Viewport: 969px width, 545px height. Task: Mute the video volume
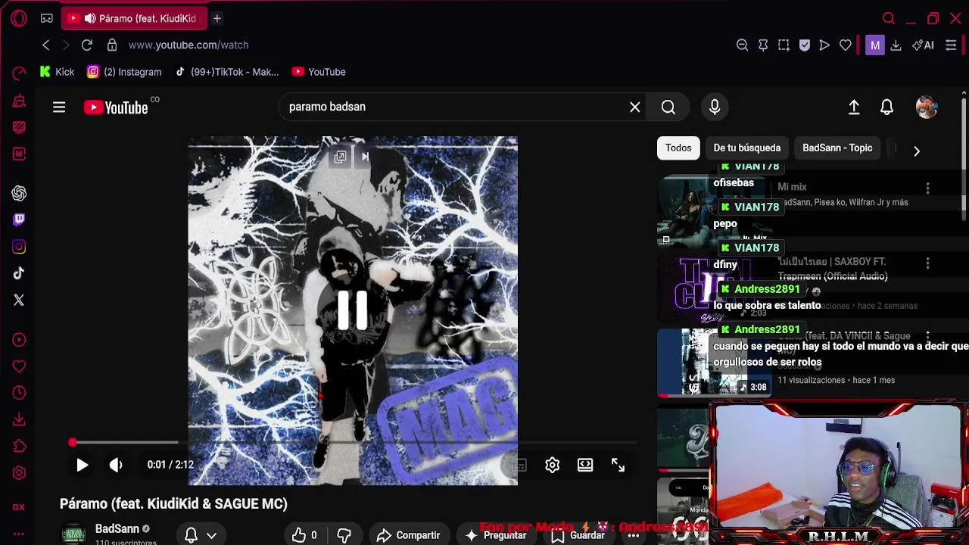point(116,465)
